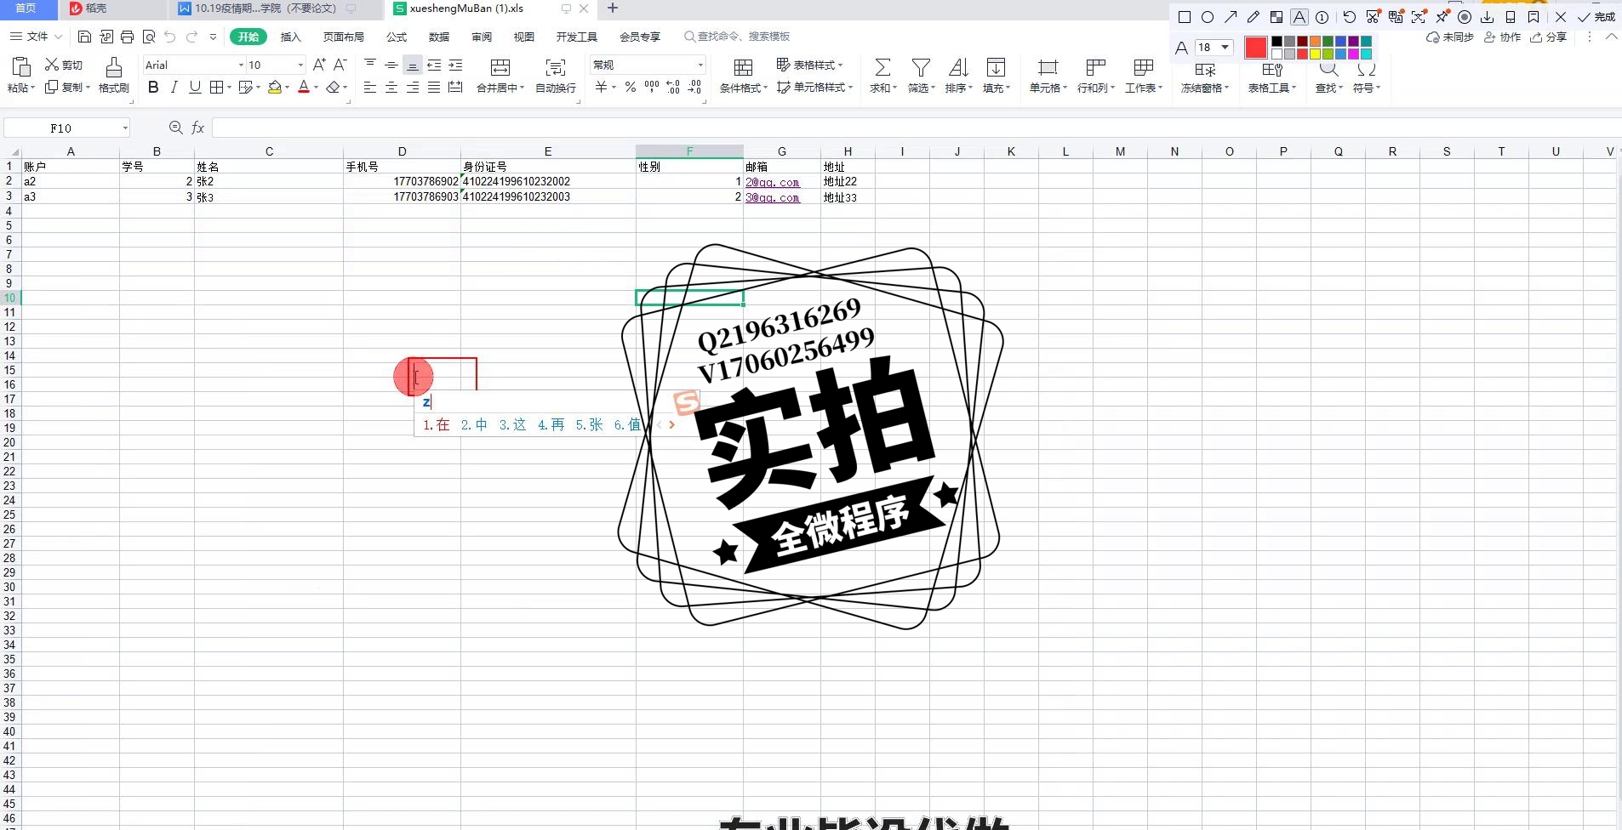Switch to the 首页 home tab

(x=27, y=9)
